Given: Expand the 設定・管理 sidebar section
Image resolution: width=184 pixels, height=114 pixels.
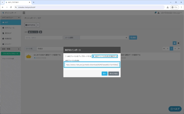Looking at the screenshot, I should [x=11, y=49].
